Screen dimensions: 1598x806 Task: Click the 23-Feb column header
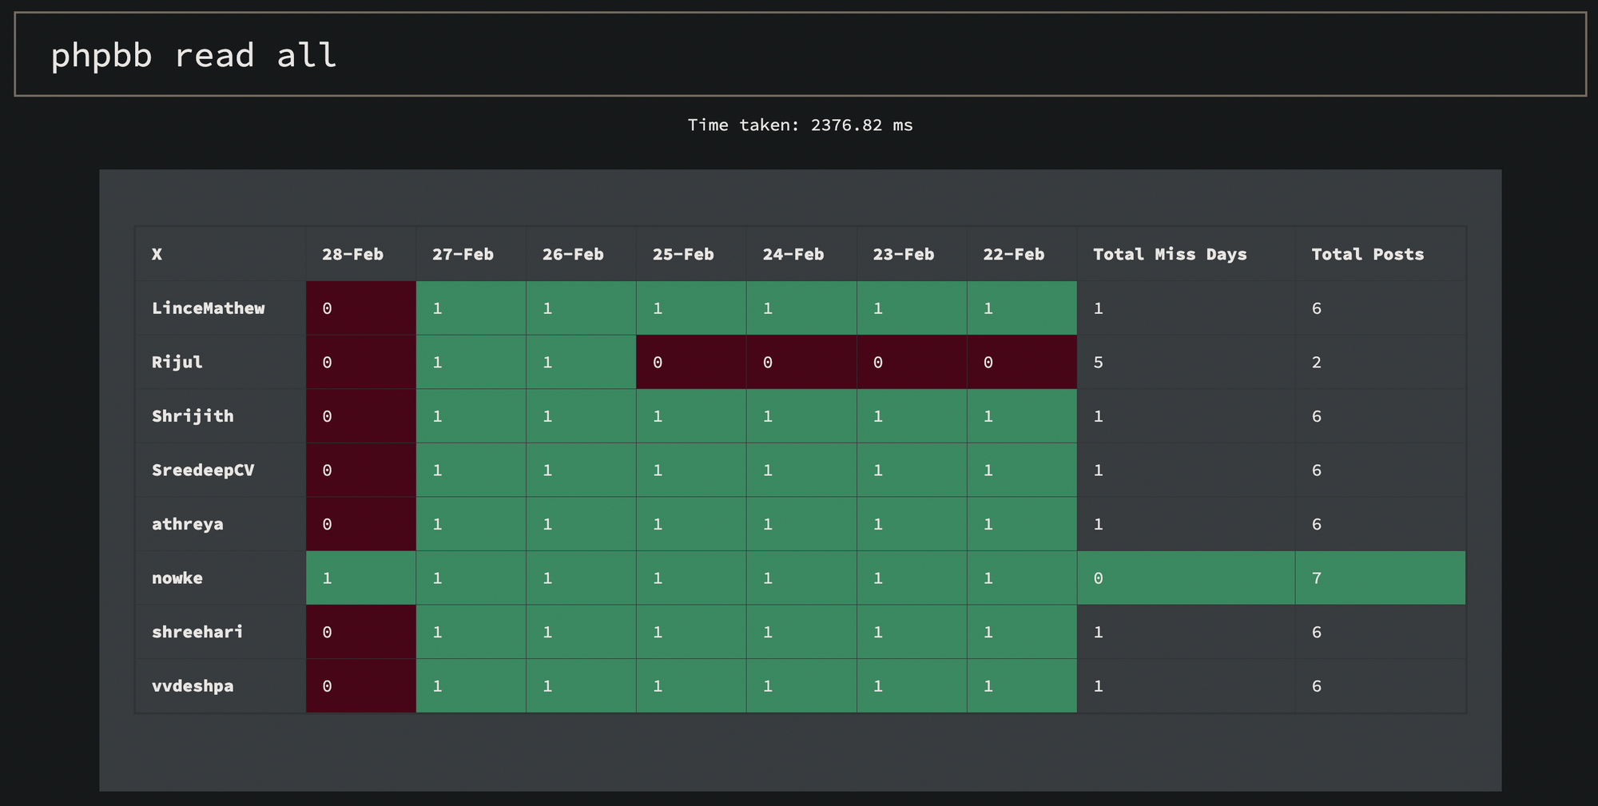pyautogui.click(x=912, y=254)
